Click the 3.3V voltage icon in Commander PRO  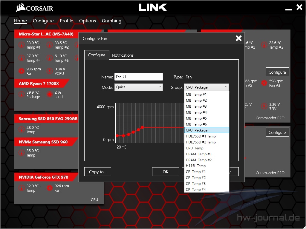click(264, 106)
